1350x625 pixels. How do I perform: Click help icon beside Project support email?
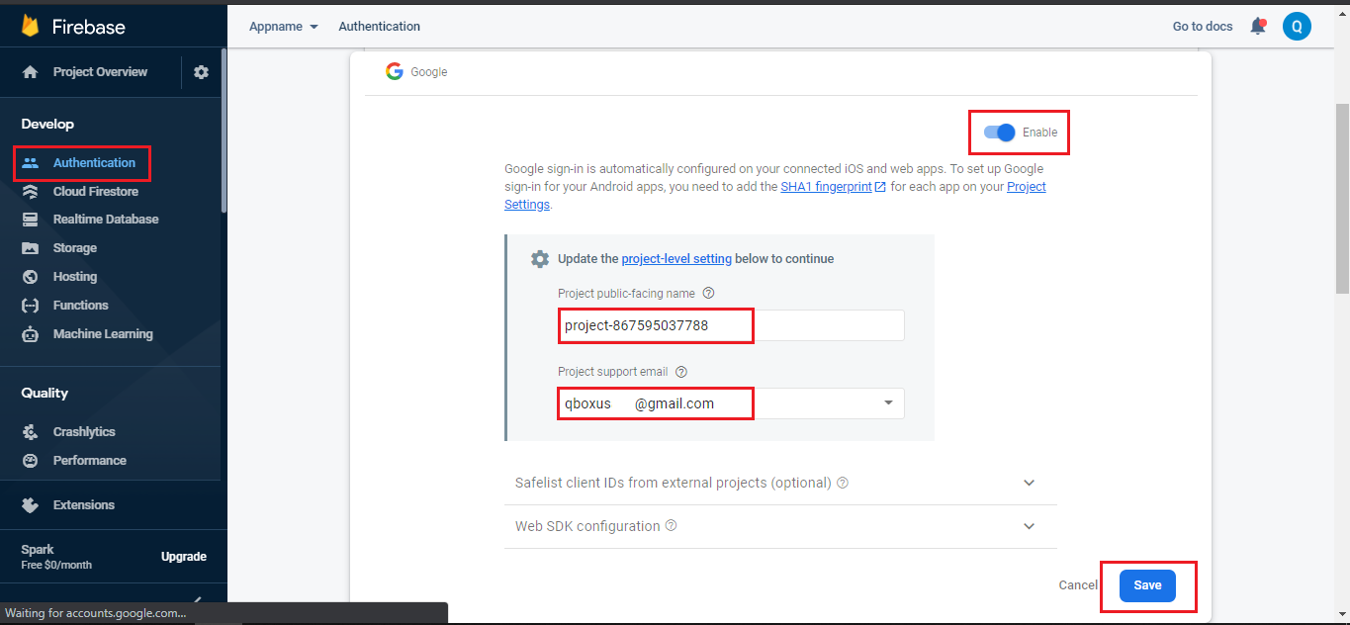point(681,372)
